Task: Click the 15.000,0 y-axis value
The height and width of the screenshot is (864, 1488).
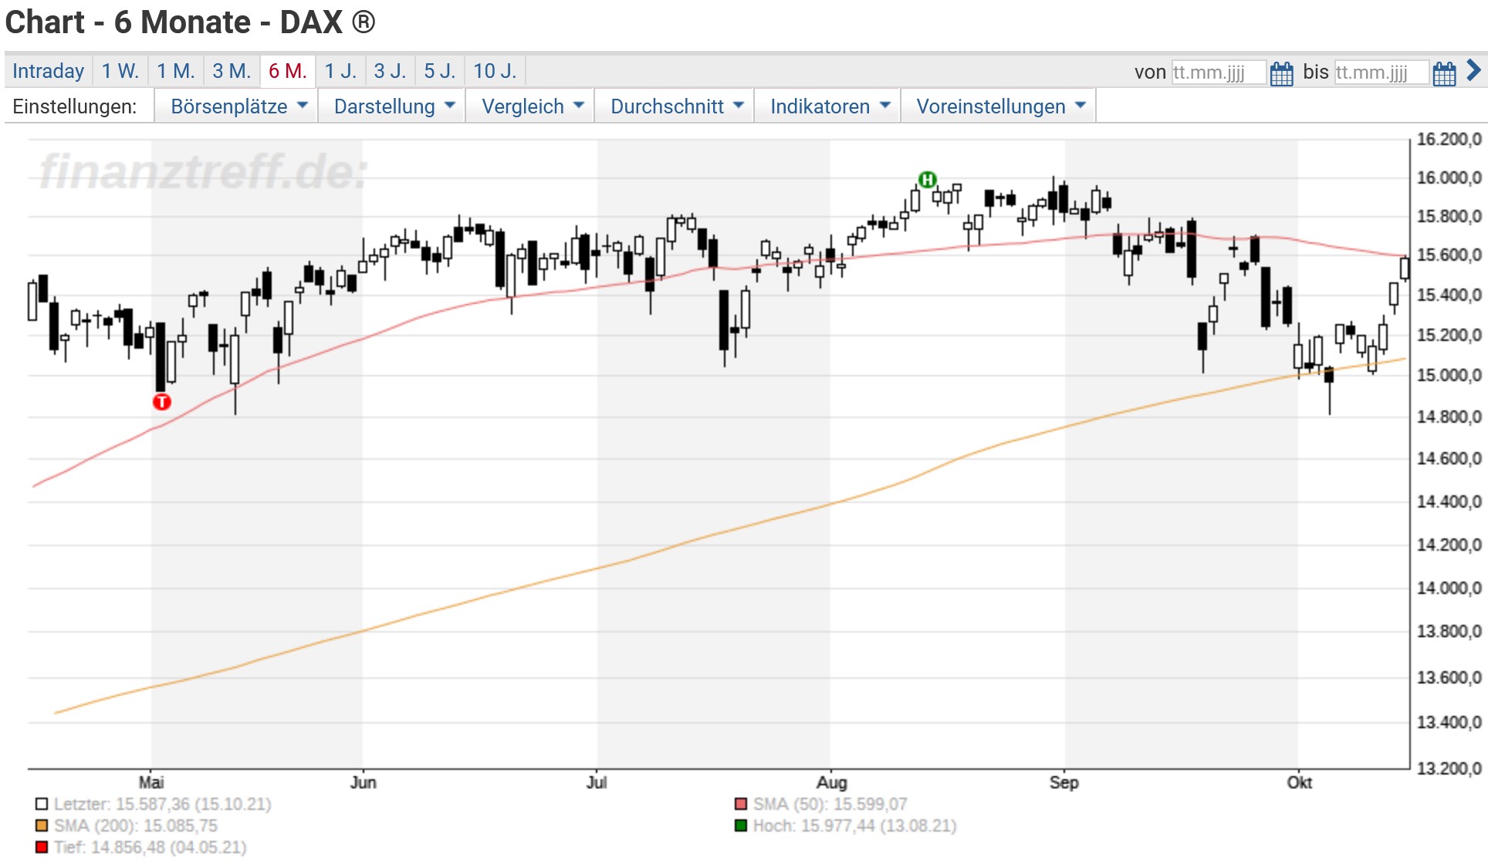Action: 1449,375
